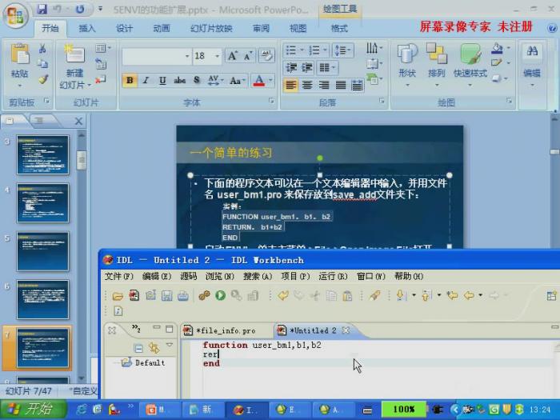Open the font color dropdown arrow
Screen dimensions: 560x420
click(269, 81)
